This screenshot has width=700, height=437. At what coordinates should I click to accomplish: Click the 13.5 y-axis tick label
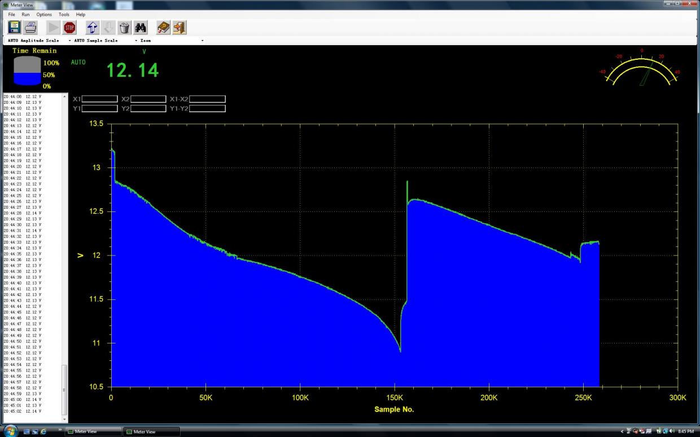[97, 123]
